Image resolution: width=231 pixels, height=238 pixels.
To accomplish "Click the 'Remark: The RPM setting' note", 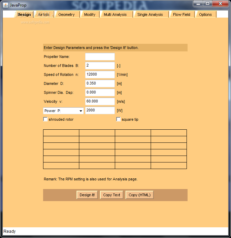I will tap(91, 179).
